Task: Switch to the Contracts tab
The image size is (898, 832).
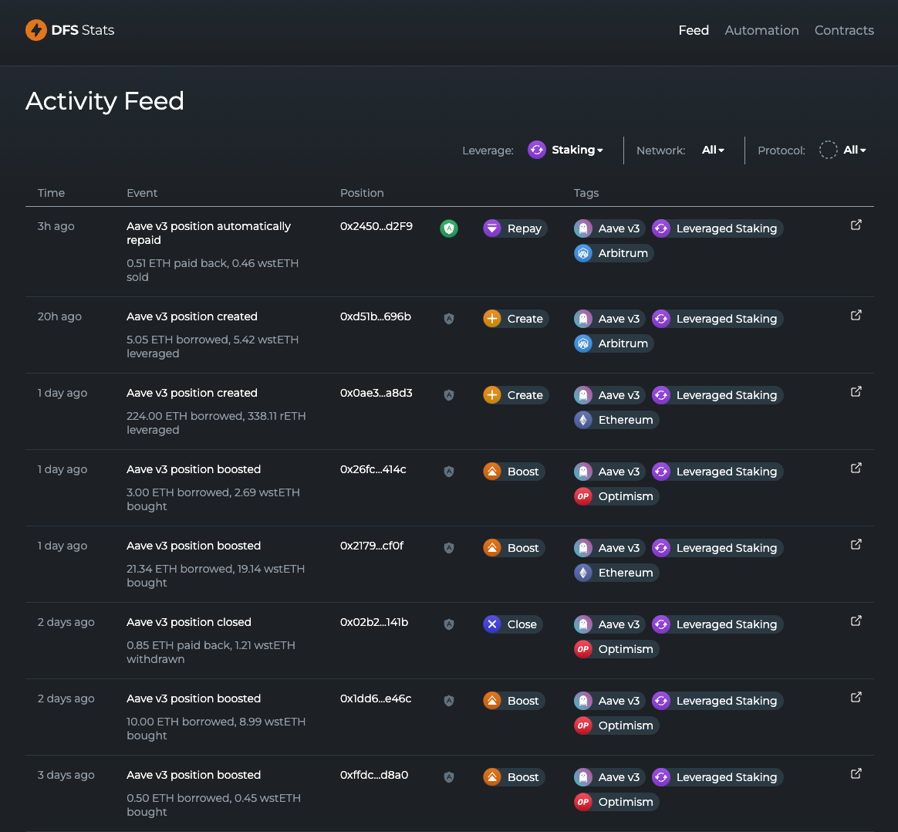Action: [843, 30]
